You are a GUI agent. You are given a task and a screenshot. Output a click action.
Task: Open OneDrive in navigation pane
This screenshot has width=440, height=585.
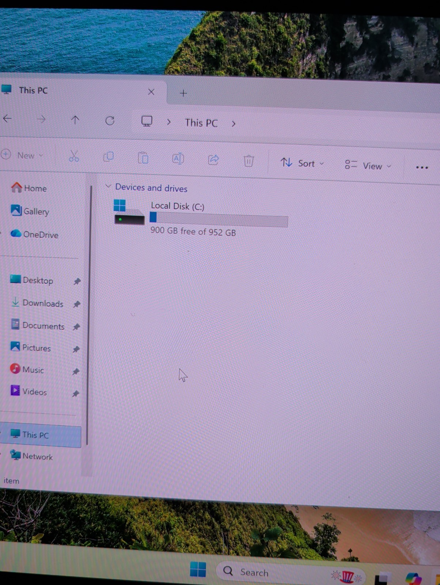[x=34, y=234]
